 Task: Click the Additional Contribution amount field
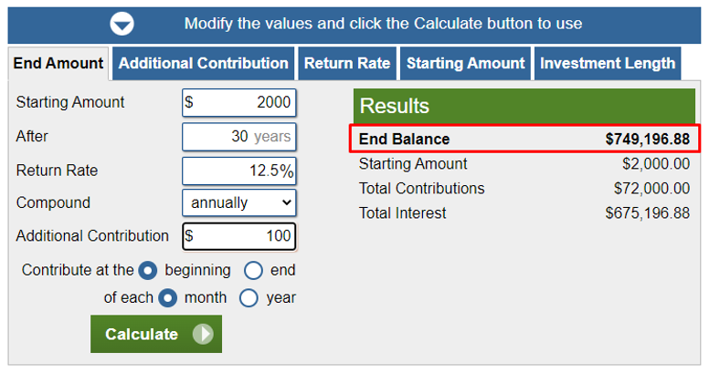(x=239, y=236)
